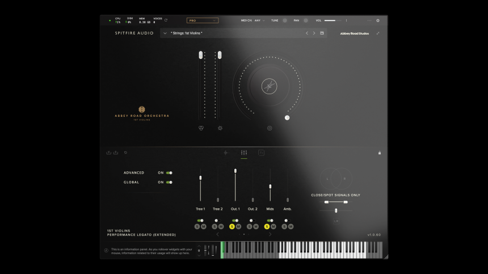The height and width of the screenshot is (274, 488).
Task: Click the lock icon on the right
Action: pos(380,153)
